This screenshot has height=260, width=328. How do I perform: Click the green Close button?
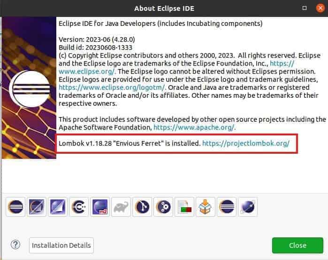coord(297,245)
